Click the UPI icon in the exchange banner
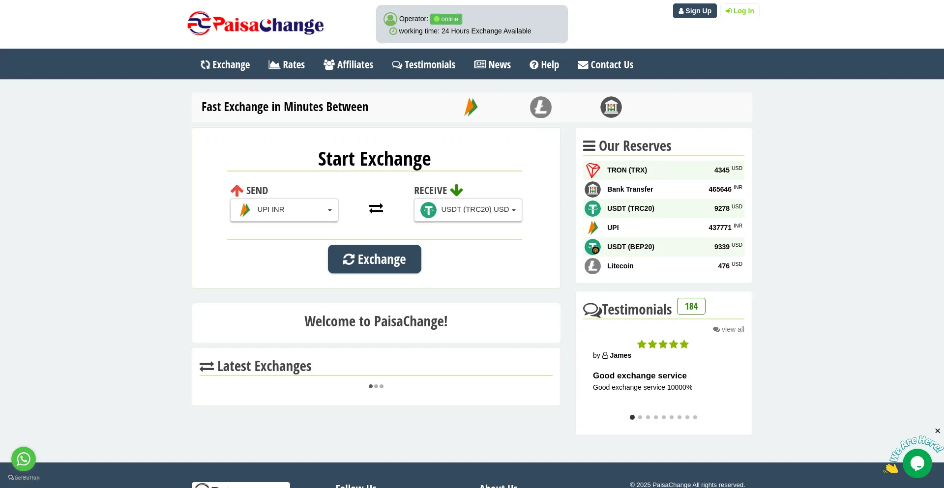Screen dimensions: 944x488 pos(471,107)
